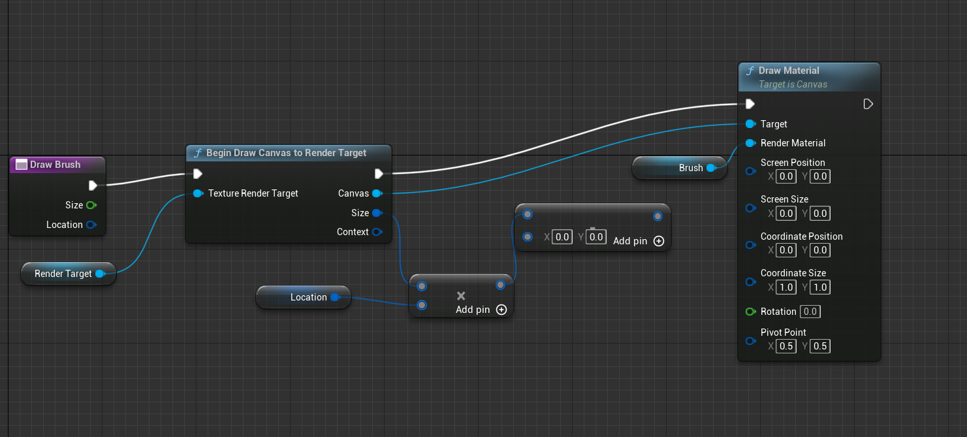Click the multiply X symbol on the node

coord(461,296)
